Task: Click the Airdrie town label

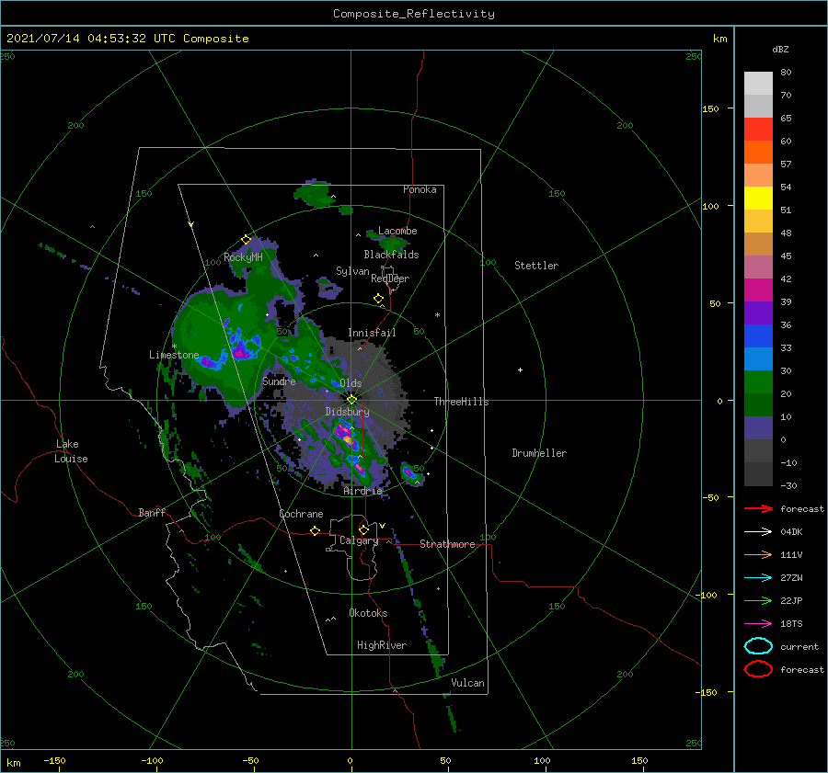Action: click(362, 491)
